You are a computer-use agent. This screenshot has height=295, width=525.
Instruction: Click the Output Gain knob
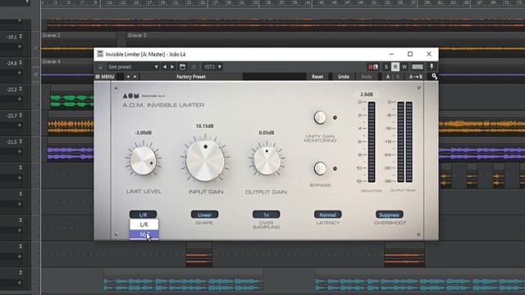pos(267,161)
